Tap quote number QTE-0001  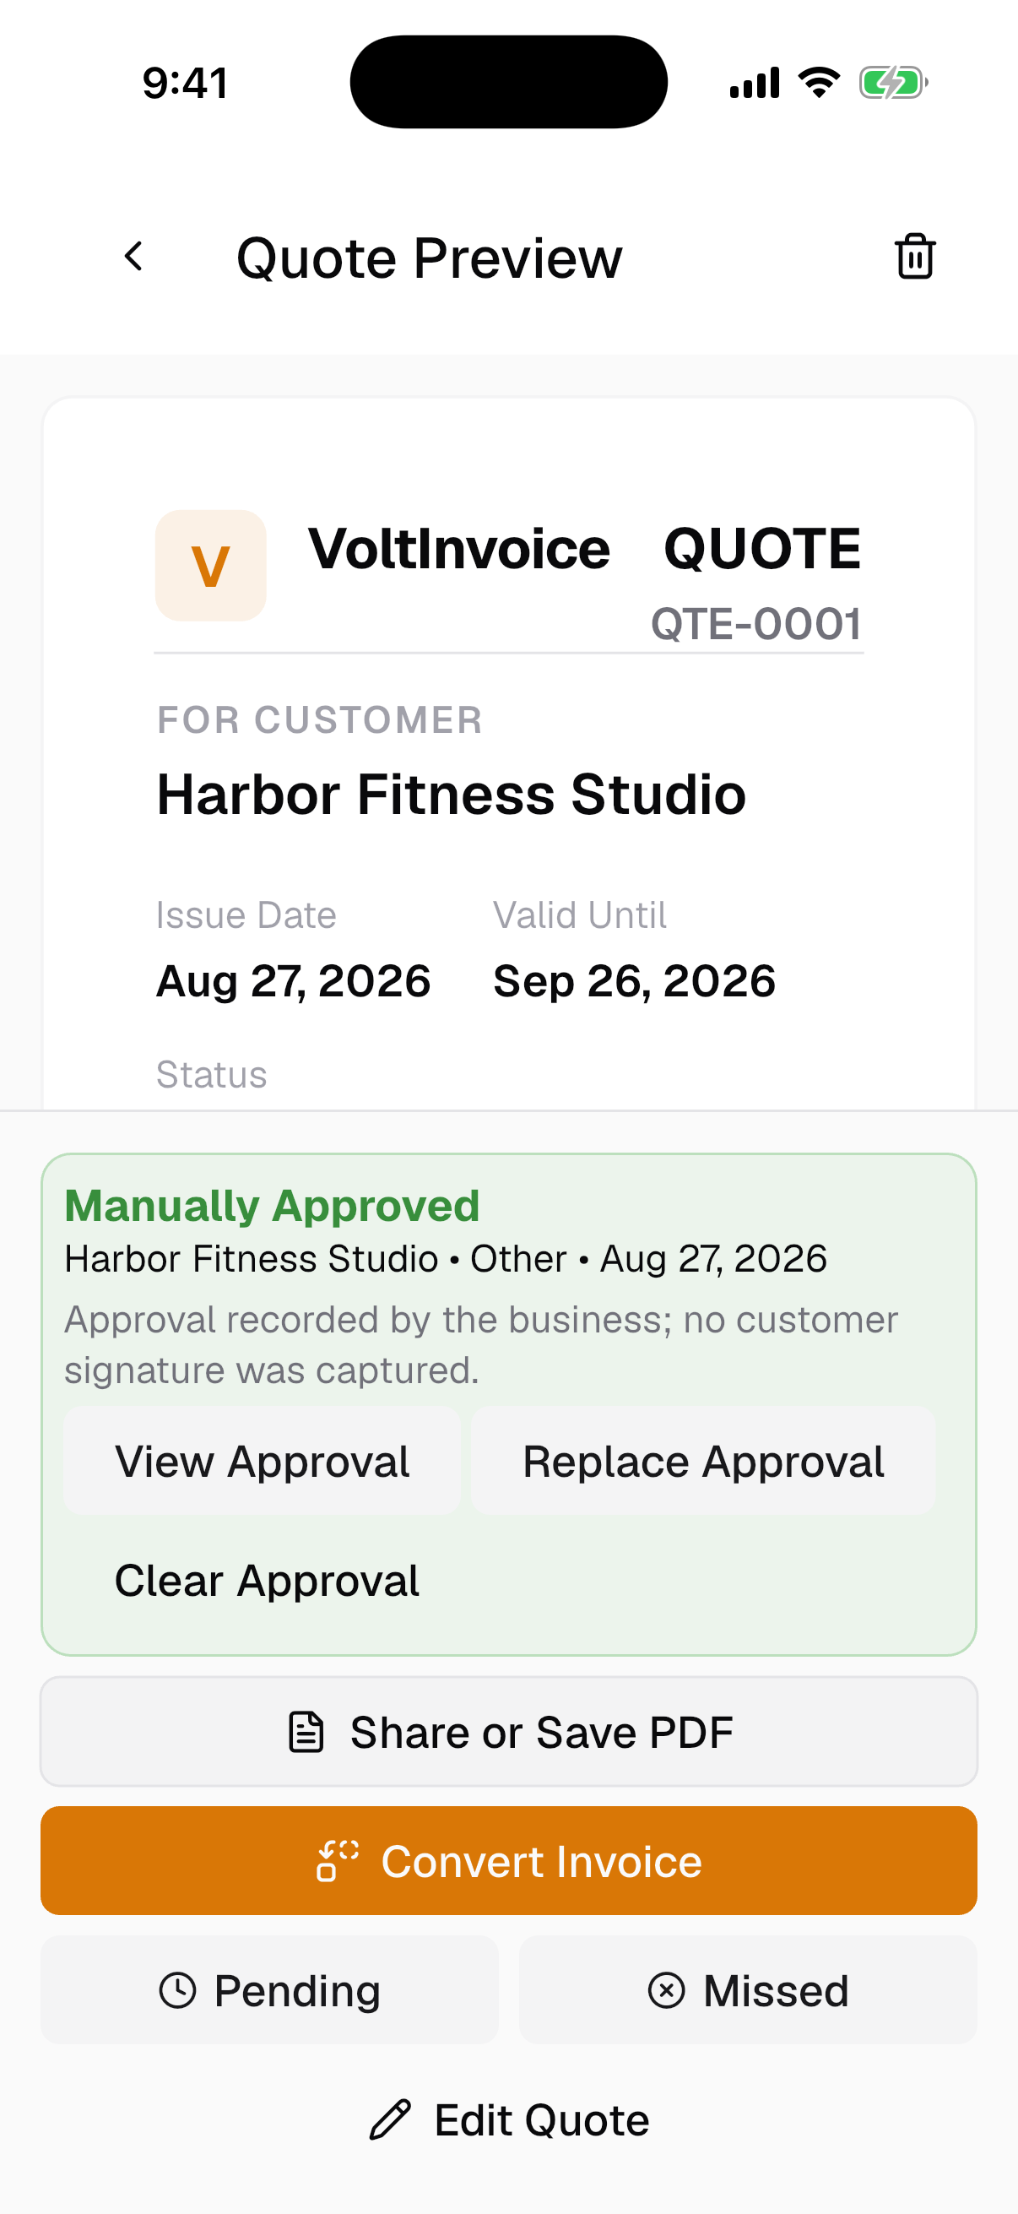[x=756, y=623]
